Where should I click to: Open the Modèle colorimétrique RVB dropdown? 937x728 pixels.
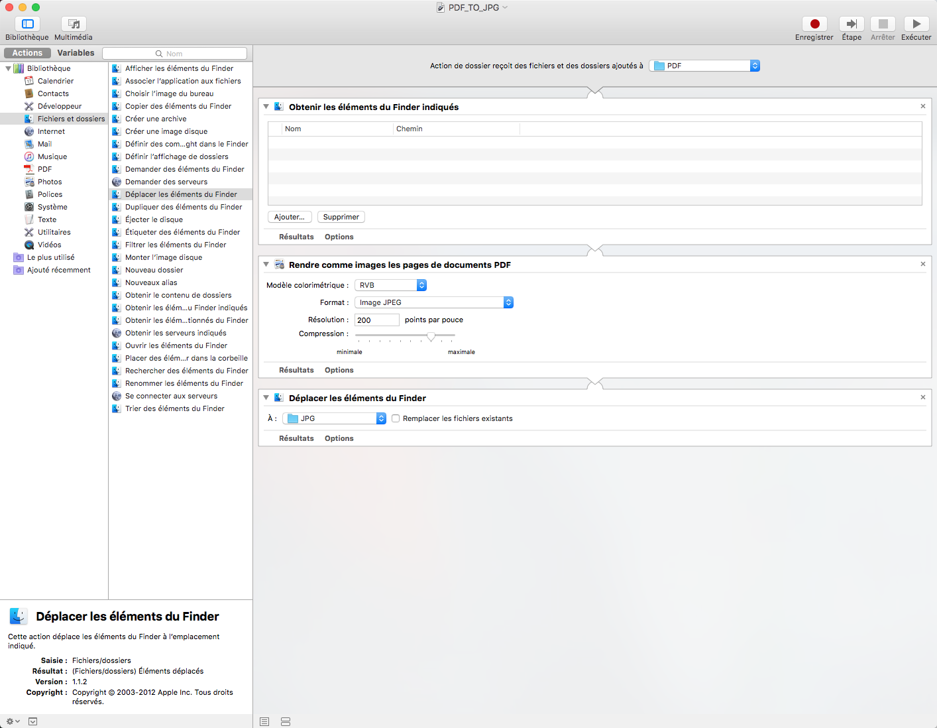390,285
